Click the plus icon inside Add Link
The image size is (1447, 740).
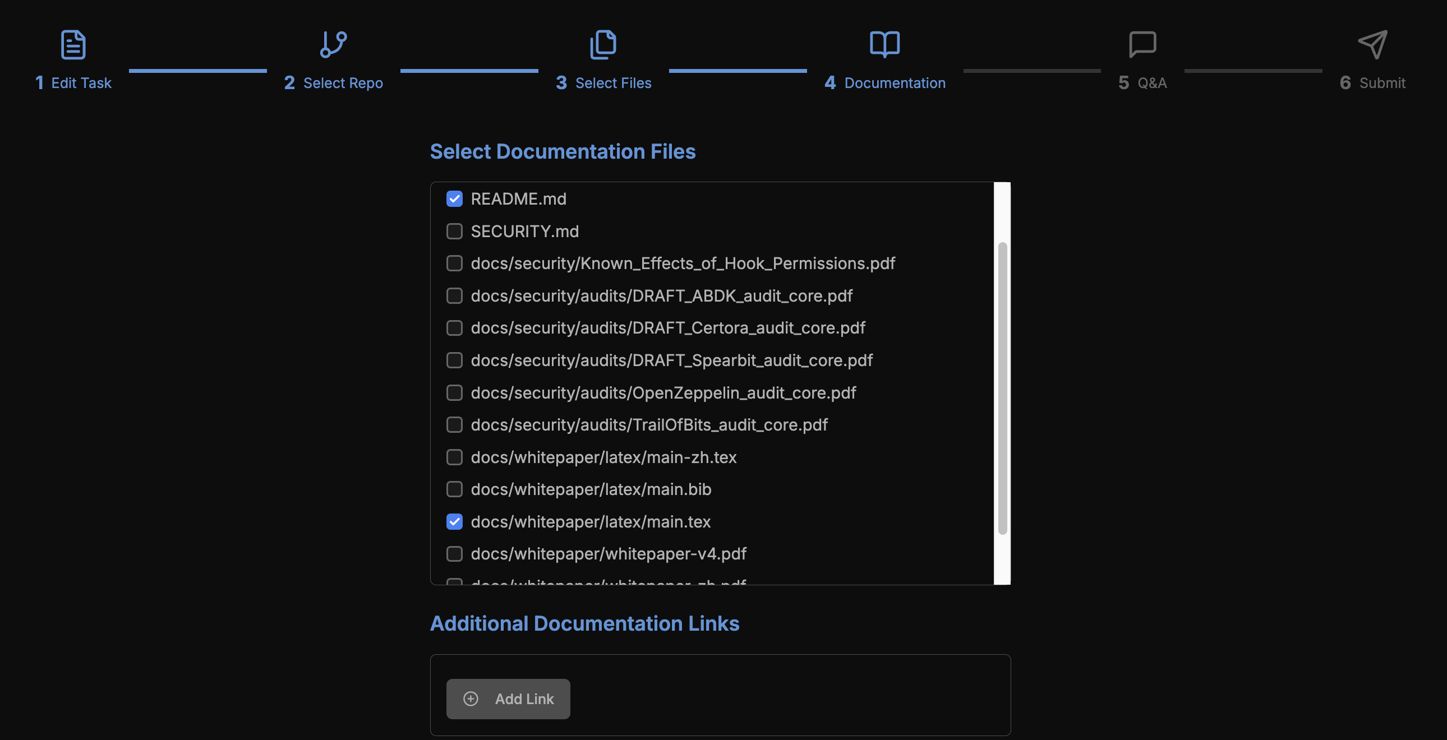click(469, 699)
